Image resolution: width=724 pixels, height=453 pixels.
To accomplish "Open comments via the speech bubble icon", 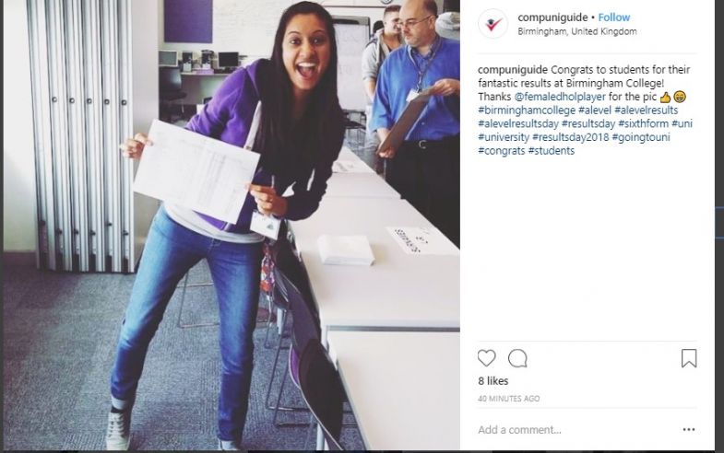I will pos(517,358).
